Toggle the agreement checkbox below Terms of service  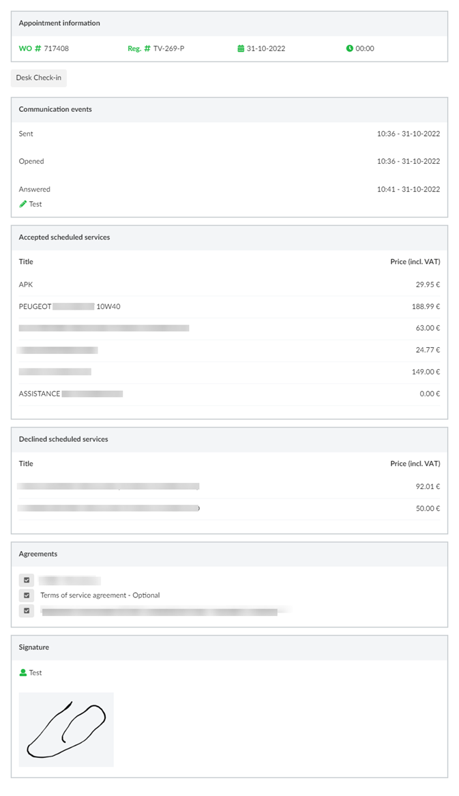[x=27, y=610]
